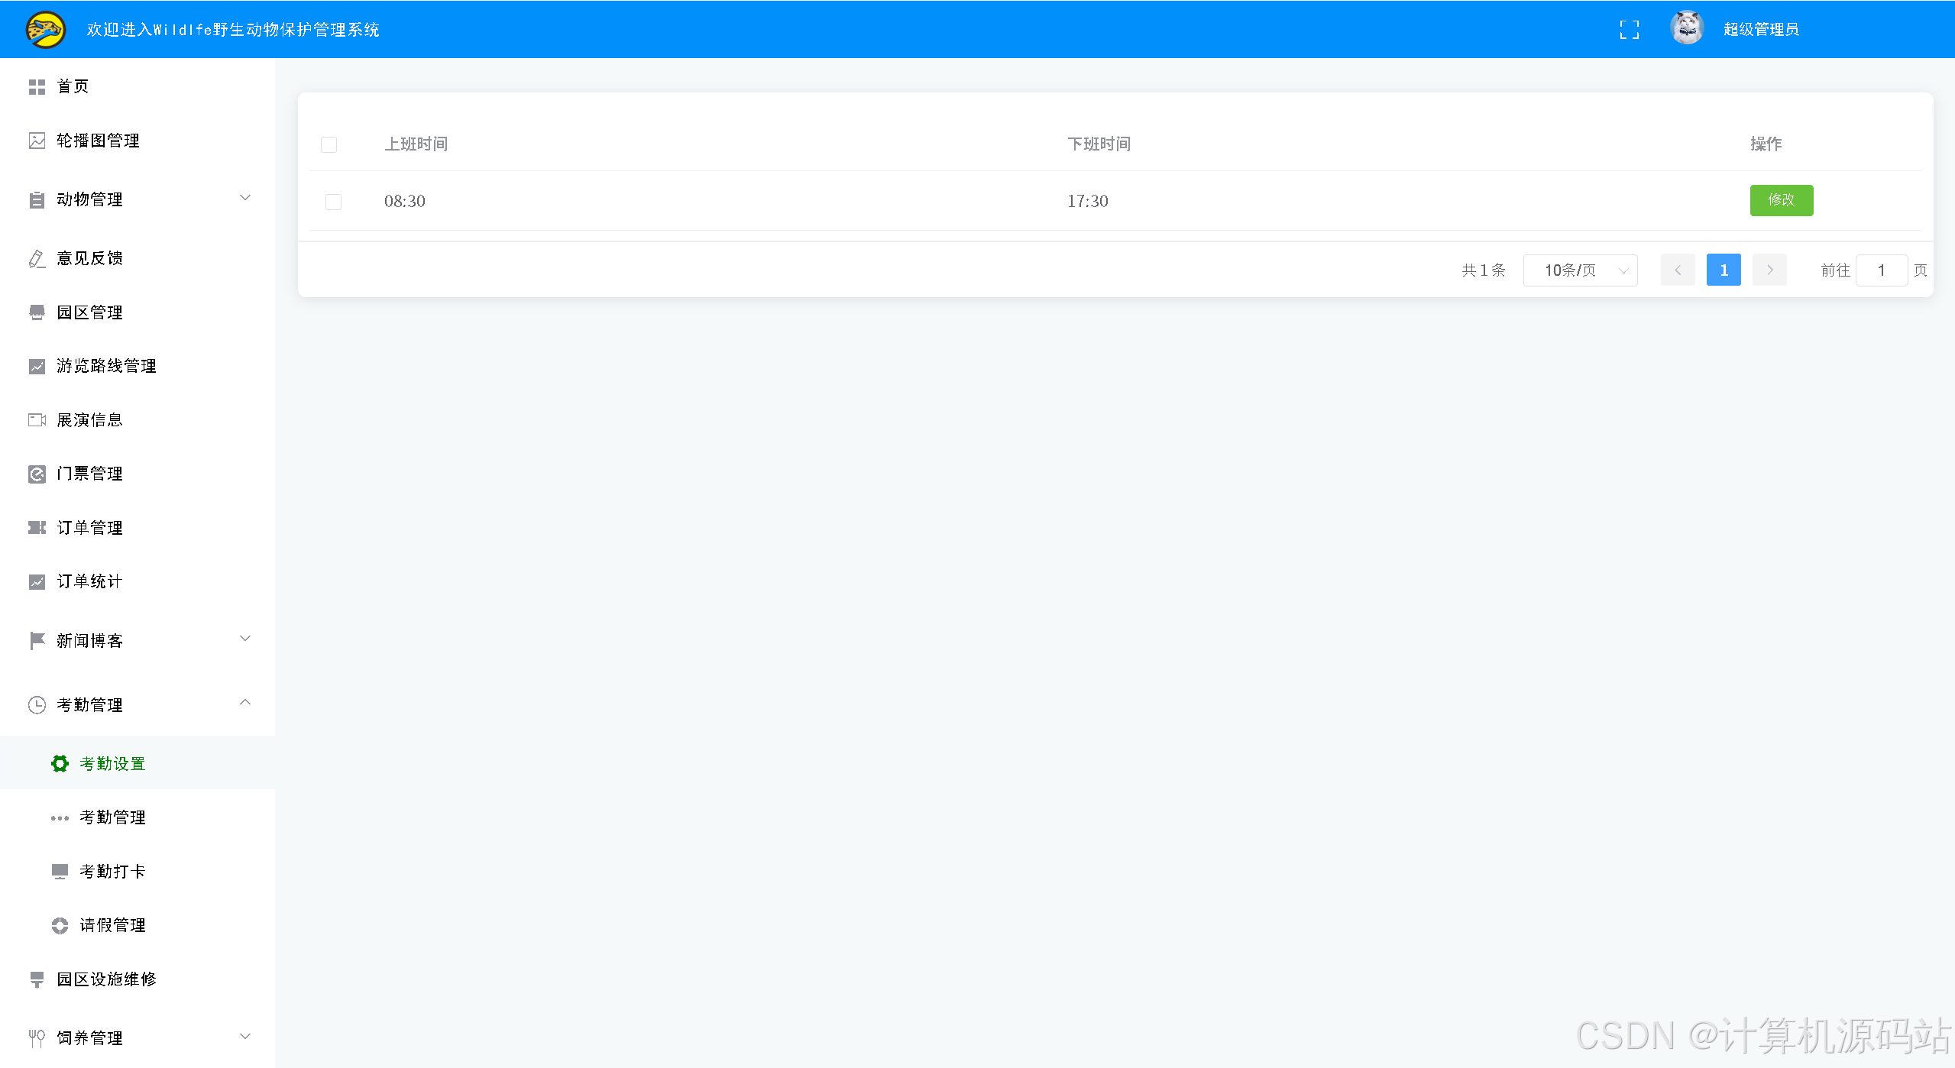Expand the 饲养管理 submenu chevron
The image size is (1955, 1068).
pyautogui.click(x=245, y=1037)
